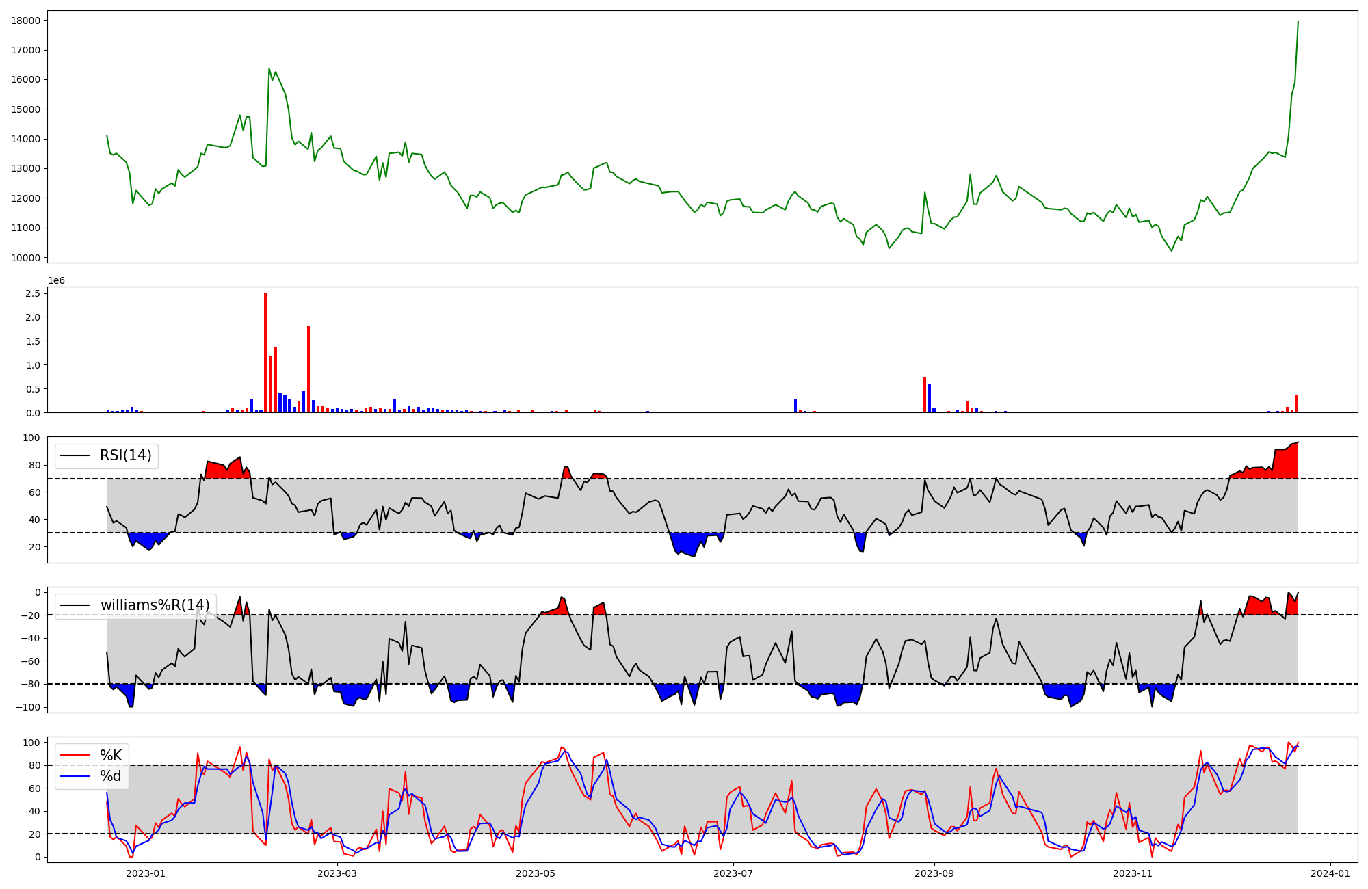Click the −100 tick on Williams %R axis
Image resolution: width=1368 pixels, height=889 pixels.
(x=28, y=707)
